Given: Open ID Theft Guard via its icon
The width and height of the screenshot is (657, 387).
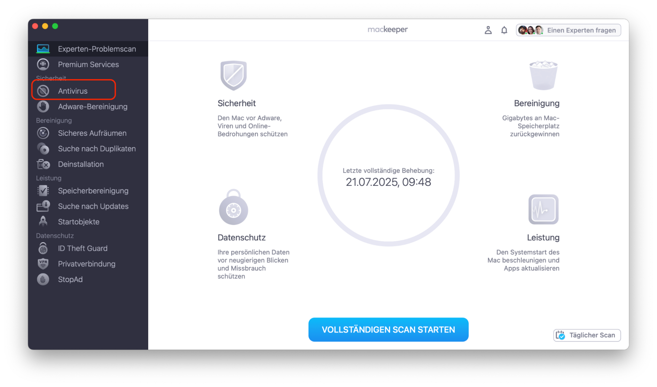Looking at the screenshot, I should click(x=43, y=248).
